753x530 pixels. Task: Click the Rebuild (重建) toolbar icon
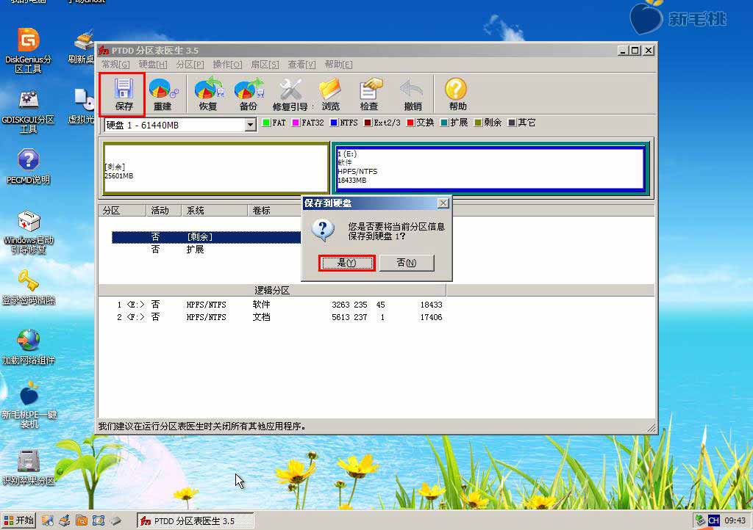click(x=163, y=95)
